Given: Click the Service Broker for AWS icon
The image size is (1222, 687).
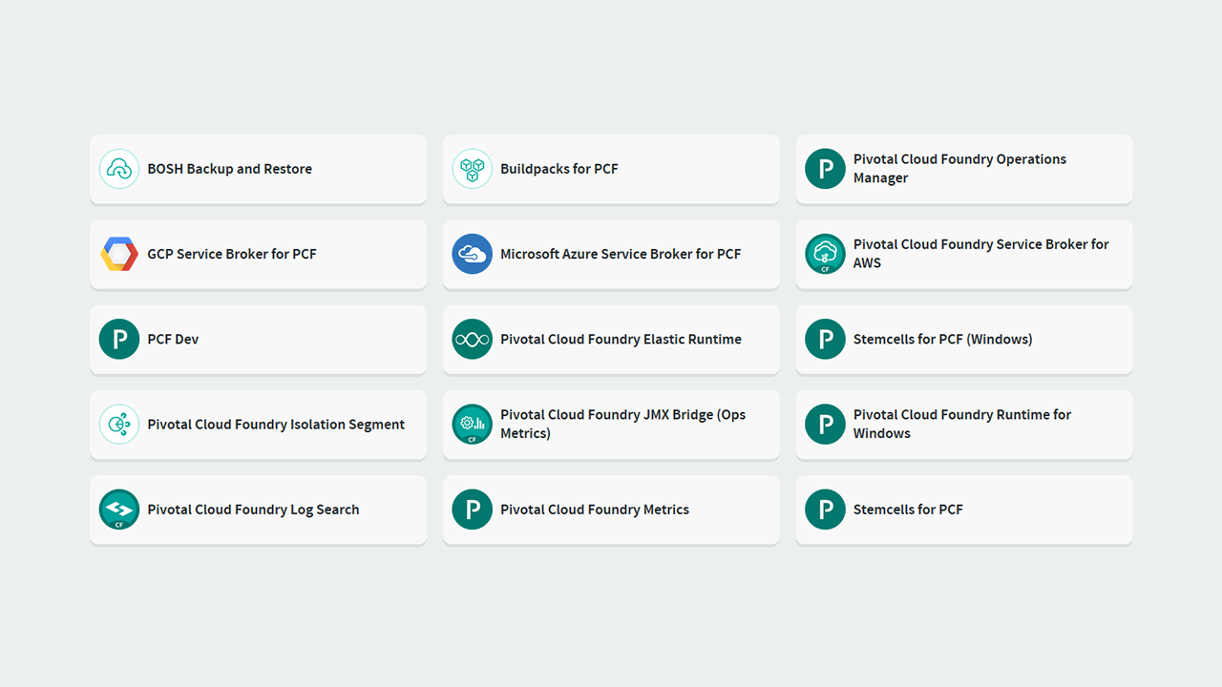Looking at the screenshot, I should pyautogui.click(x=826, y=254).
